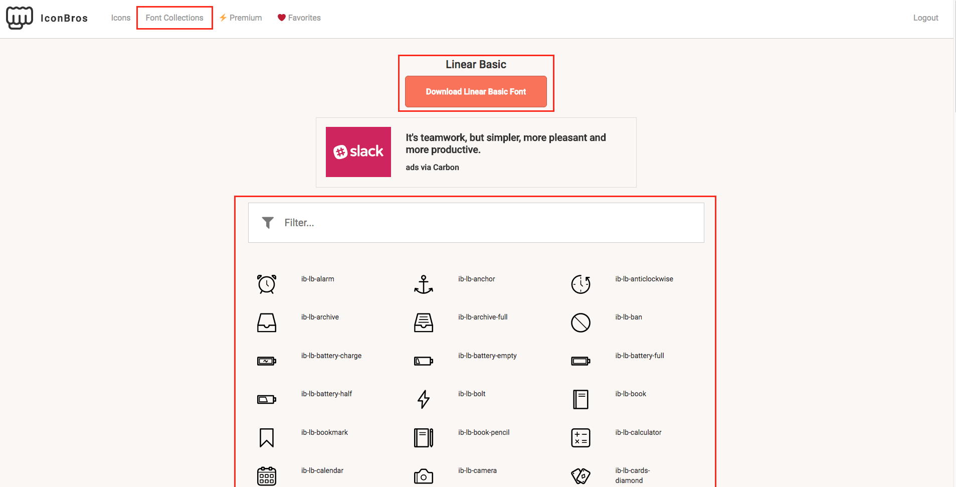This screenshot has height=487, width=956.
Task: Select the cards-diamond icon
Action: [x=581, y=476]
